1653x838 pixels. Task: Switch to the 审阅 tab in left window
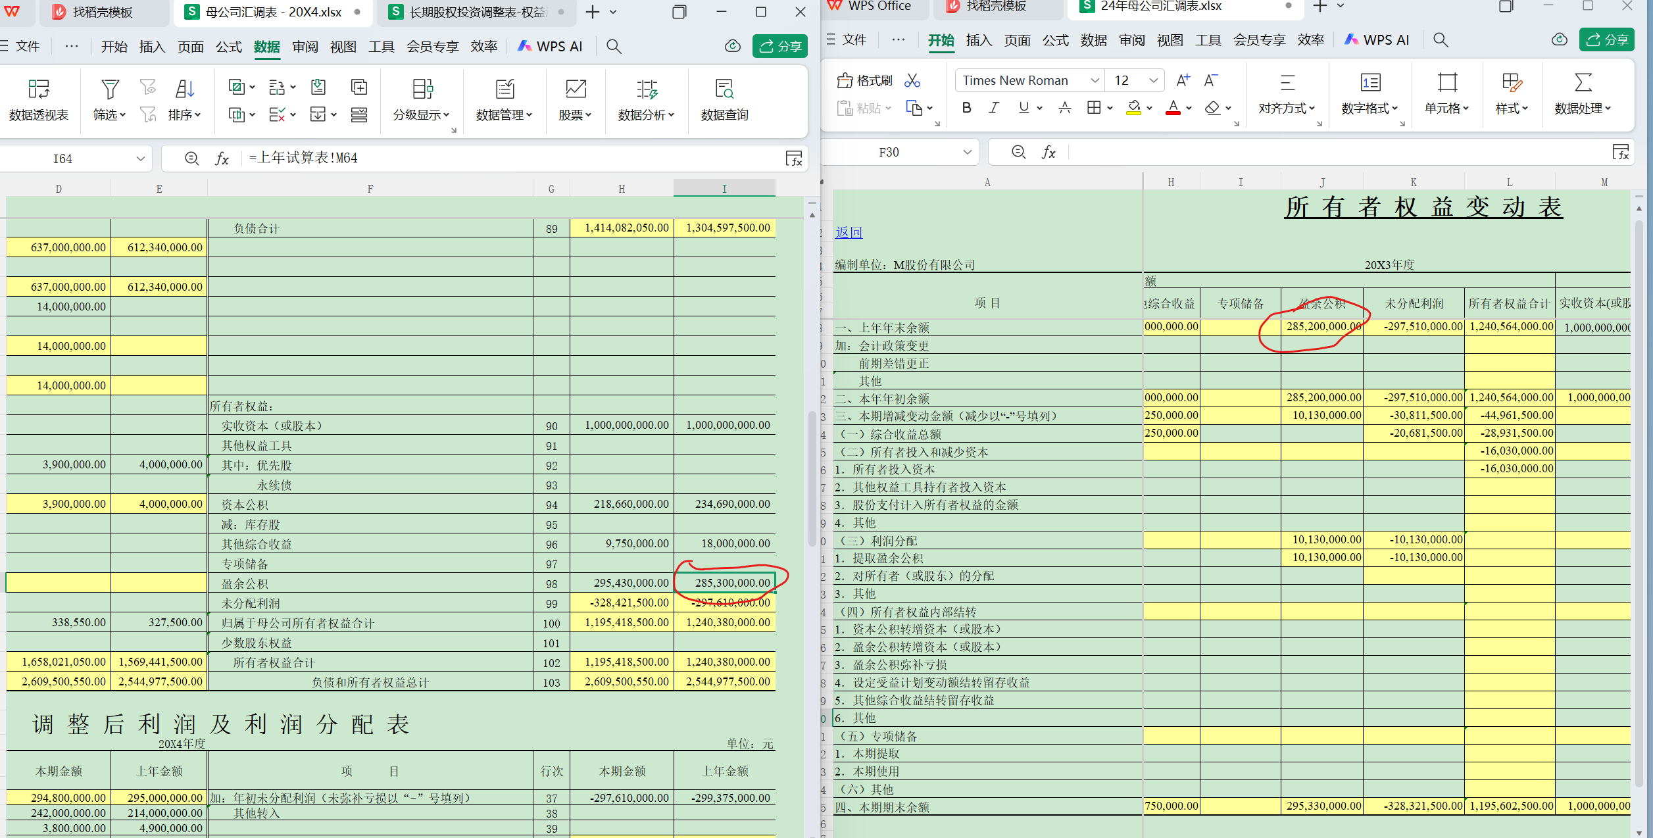305,47
